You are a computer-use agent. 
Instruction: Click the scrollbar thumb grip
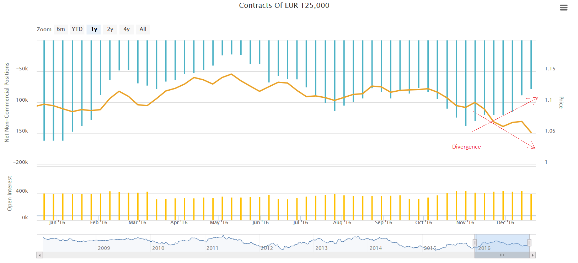click(x=502, y=255)
